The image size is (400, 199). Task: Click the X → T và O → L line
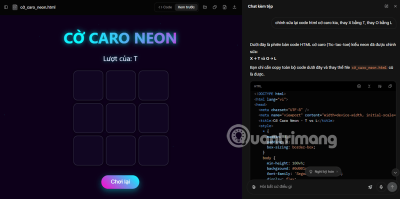263,58
